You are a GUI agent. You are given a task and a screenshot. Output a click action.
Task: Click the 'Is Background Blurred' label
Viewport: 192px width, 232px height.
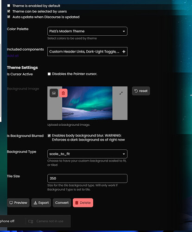point(25,135)
